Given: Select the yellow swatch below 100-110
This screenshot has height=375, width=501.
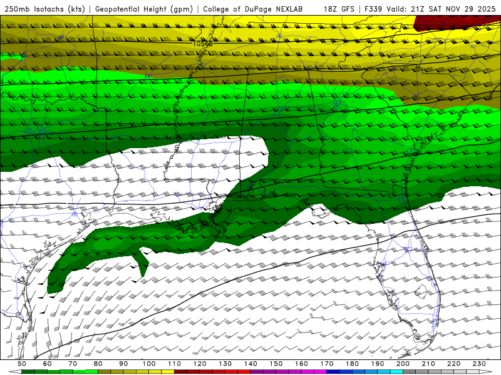Looking at the screenshot, I should coord(168,372).
